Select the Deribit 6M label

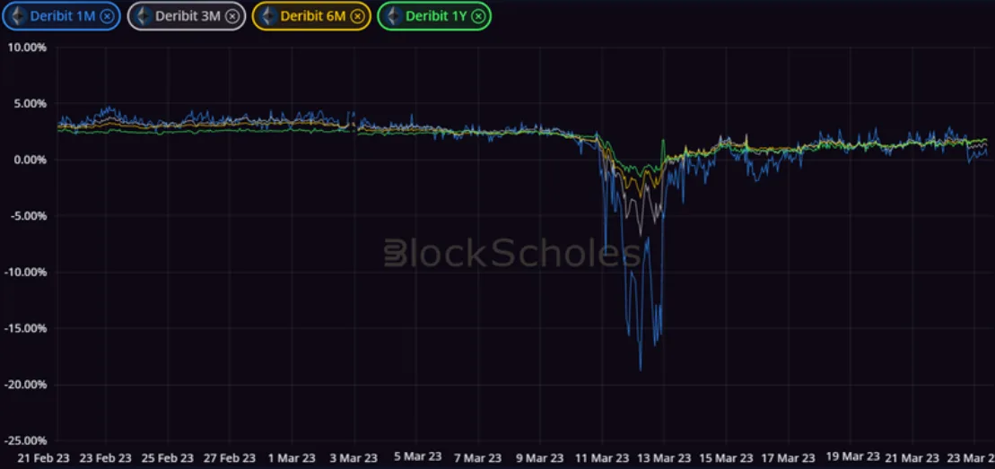pyautogui.click(x=313, y=16)
